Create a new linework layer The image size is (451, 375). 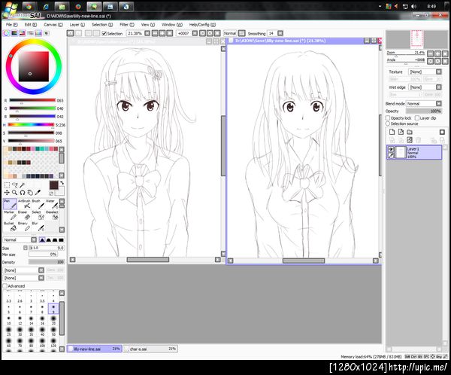pyautogui.click(x=401, y=132)
